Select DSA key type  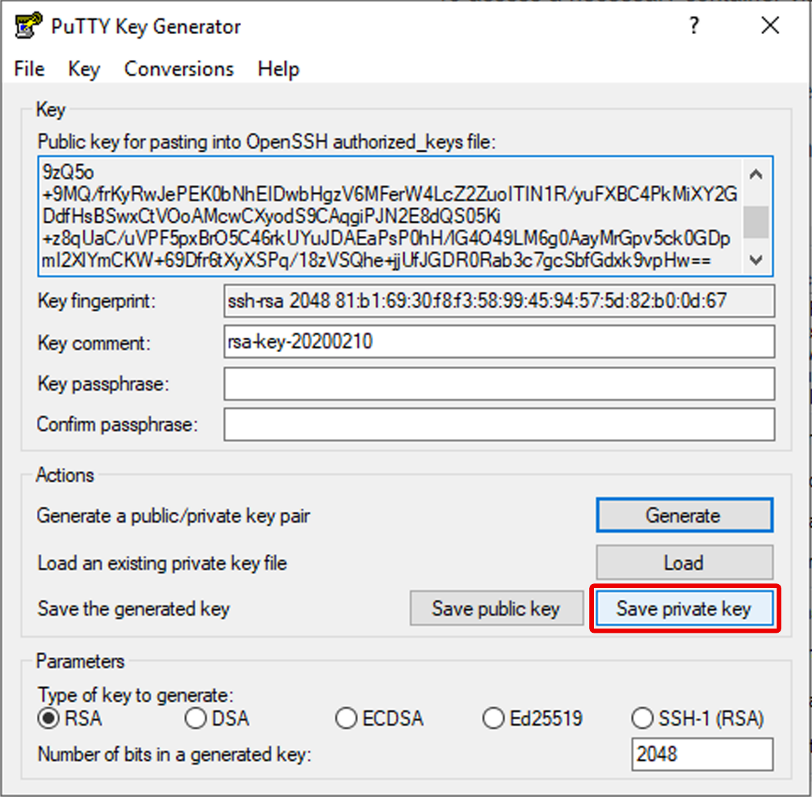196,718
